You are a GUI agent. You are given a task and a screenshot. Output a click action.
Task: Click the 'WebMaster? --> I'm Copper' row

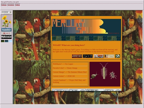tap(70, 64)
